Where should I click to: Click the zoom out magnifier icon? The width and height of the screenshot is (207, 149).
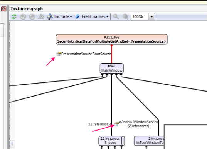[125, 16]
